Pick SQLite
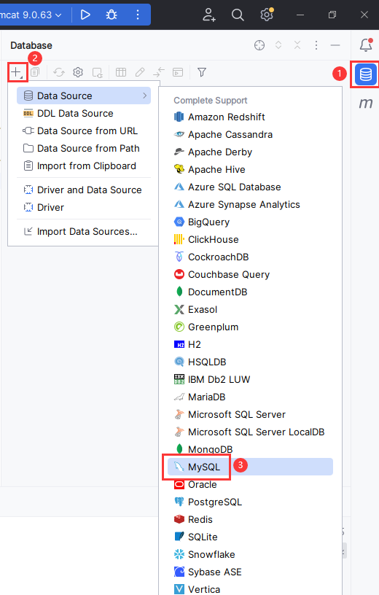379x595 pixels. 251,537
